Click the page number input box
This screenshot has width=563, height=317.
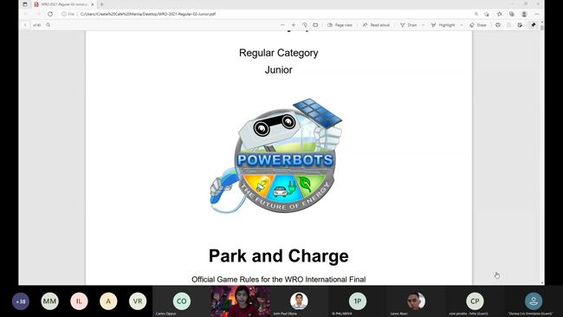point(25,25)
